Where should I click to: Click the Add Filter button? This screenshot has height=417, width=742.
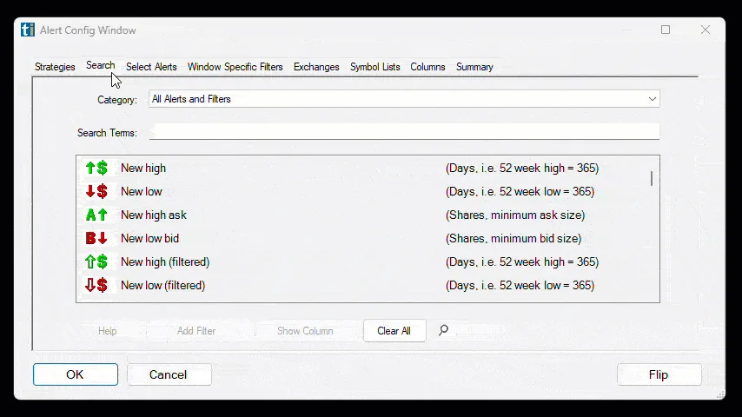[196, 331]
